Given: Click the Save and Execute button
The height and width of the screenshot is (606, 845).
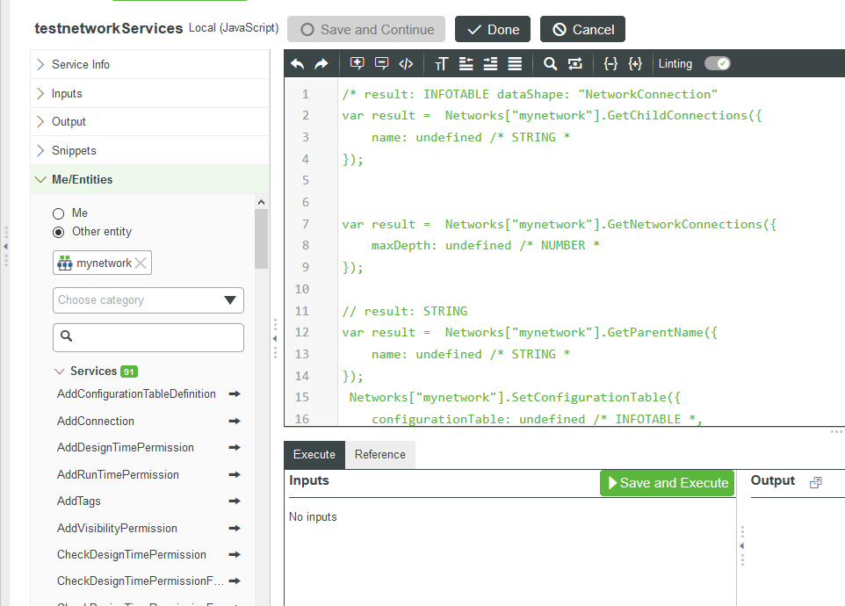Looking at the screenshot, I should point(667,483).
